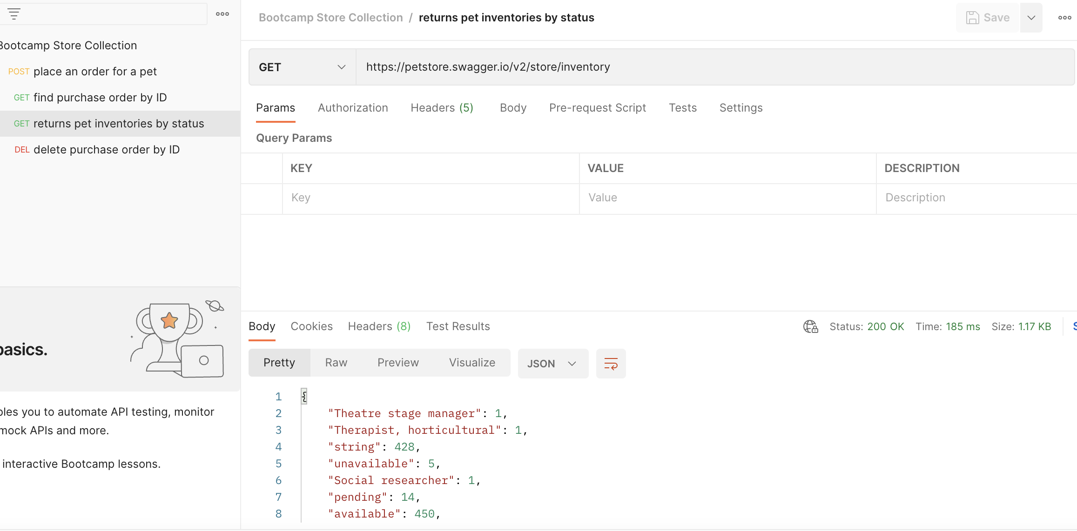Switch the response view to Raw
The image size is (1077, 531).
pos(336,363)
